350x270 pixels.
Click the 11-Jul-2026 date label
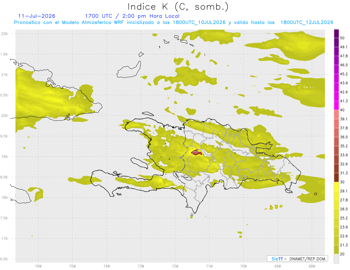click(x=37, y=16)
